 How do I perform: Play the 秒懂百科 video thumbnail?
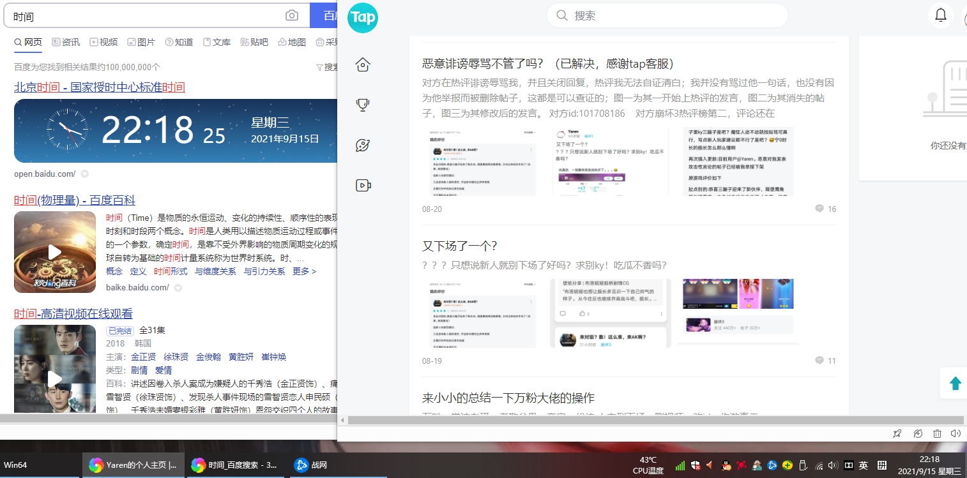(55, 252)
